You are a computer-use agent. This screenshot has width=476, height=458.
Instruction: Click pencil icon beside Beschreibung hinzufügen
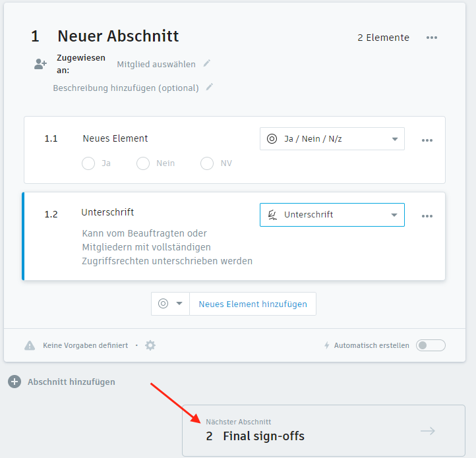click(210, 87)
